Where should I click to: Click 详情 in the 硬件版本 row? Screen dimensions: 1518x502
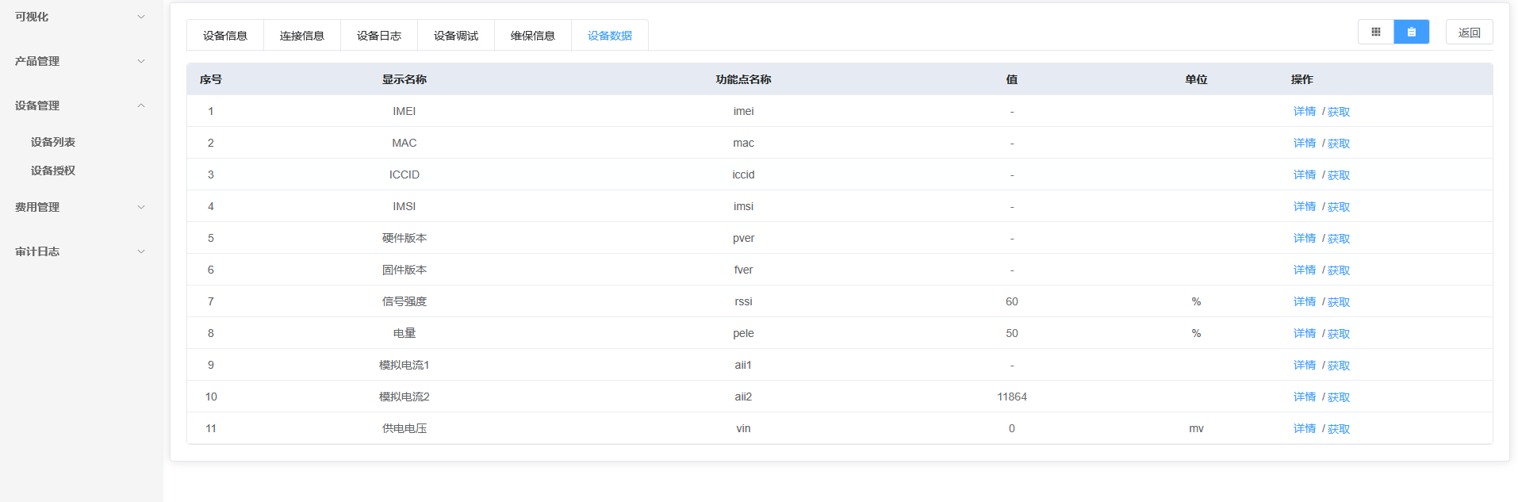point(1305,238)
